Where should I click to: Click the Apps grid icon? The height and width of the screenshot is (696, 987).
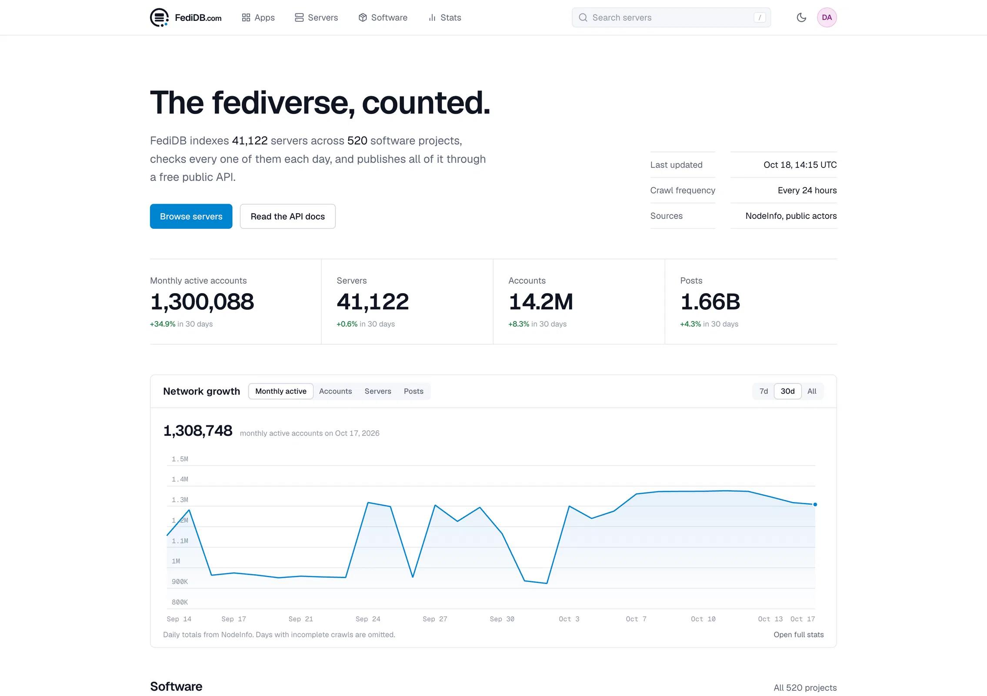coord(246,17)
